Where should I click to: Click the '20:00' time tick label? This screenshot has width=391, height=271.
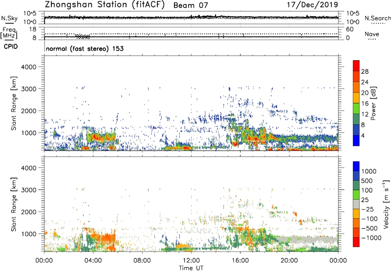pos(289,261)
